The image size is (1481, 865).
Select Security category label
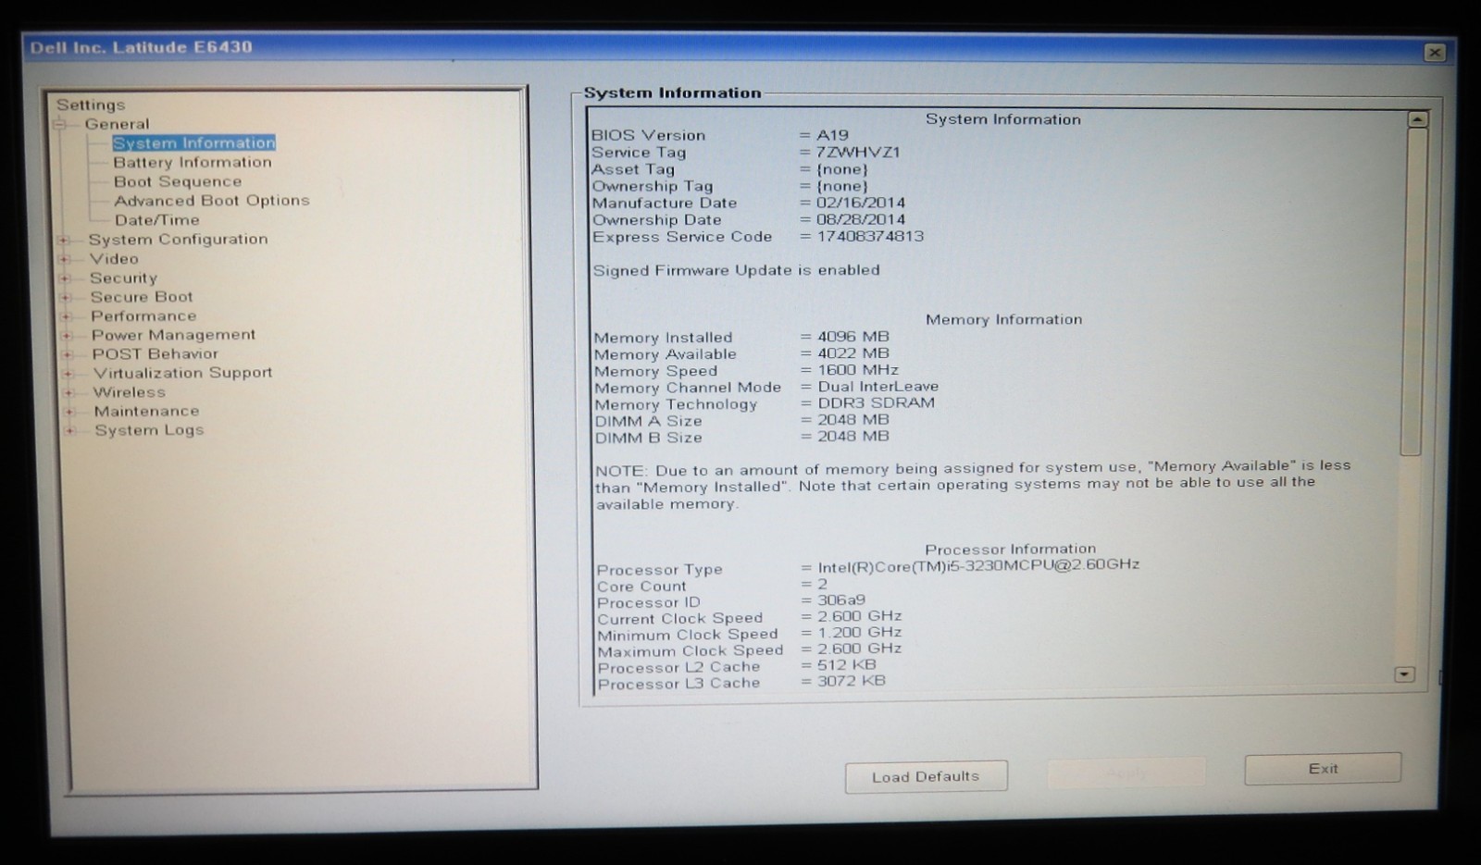coord(123,278)
